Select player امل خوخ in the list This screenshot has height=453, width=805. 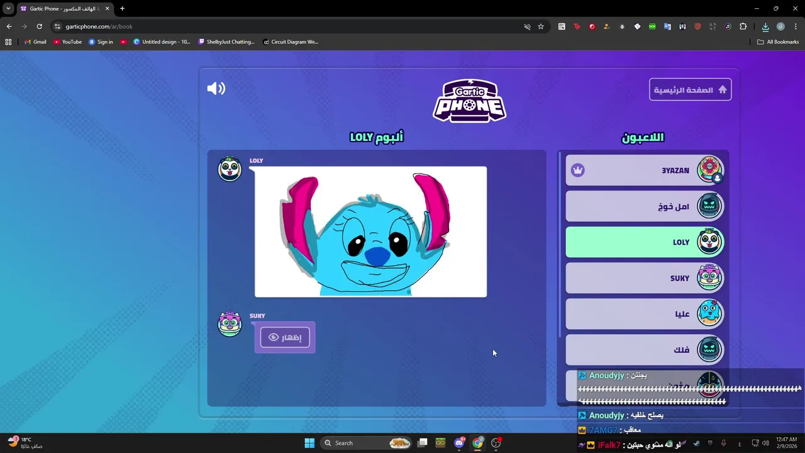[645, 206]
